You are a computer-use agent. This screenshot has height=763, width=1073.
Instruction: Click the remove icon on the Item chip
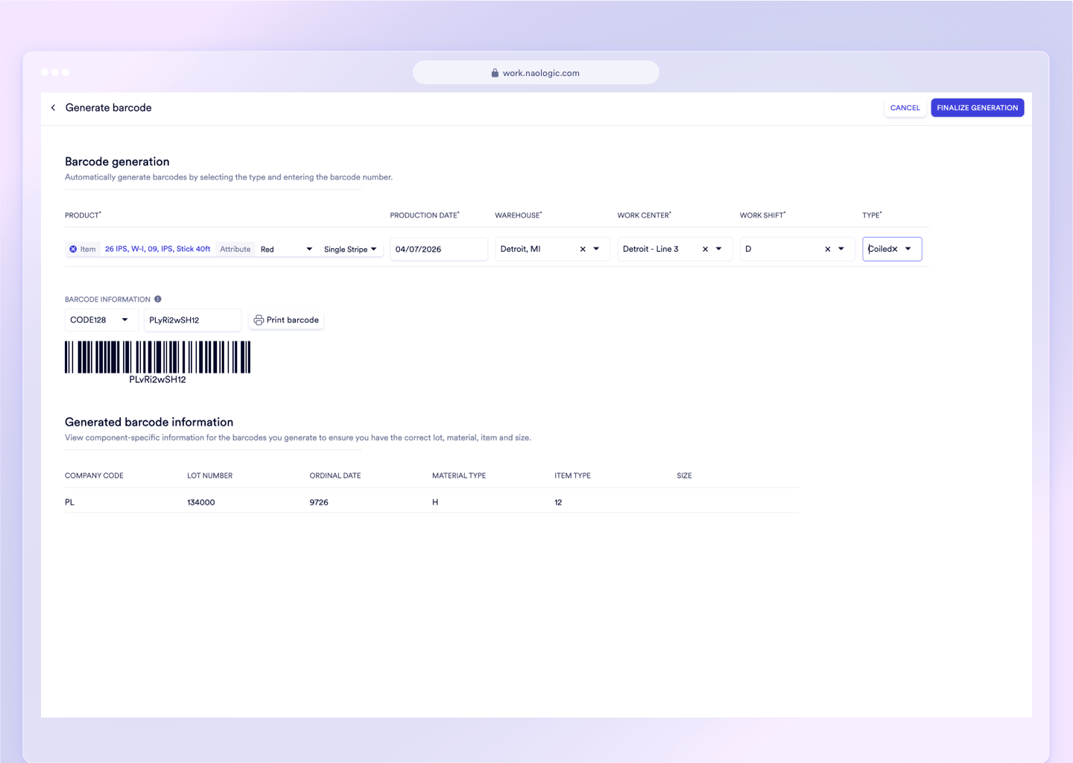(x=73, y=249)
